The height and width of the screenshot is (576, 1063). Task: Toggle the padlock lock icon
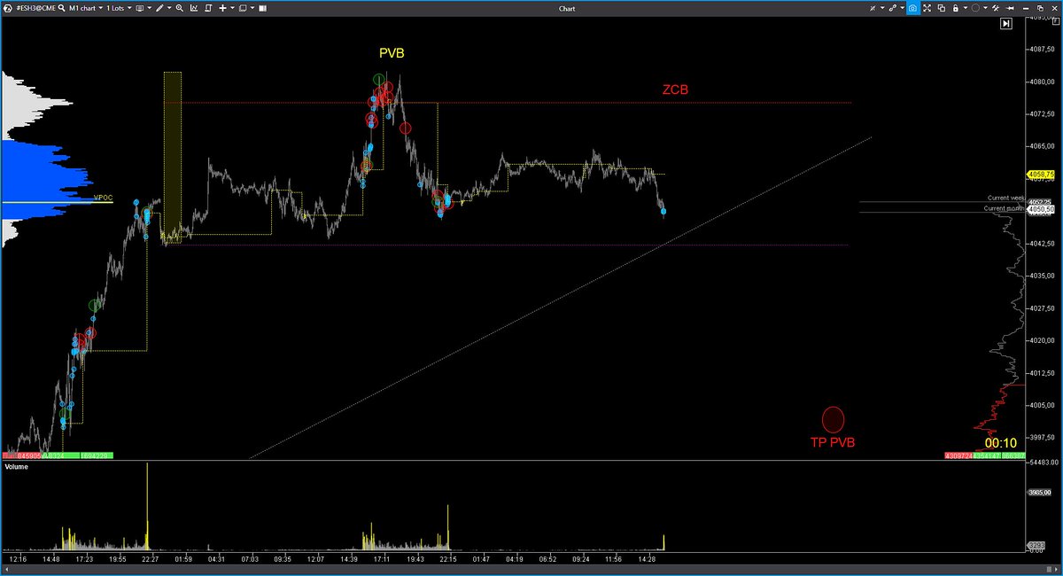click(955, 8)
